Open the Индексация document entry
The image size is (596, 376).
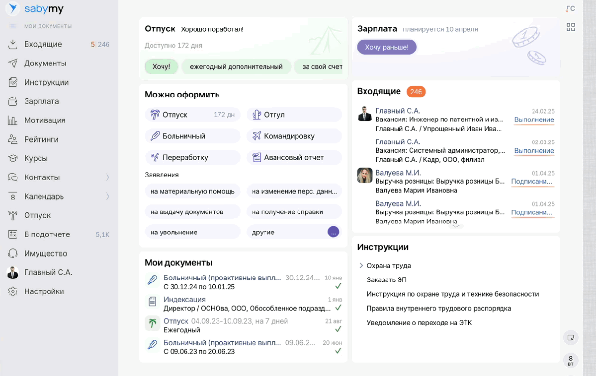pos(184,300)
